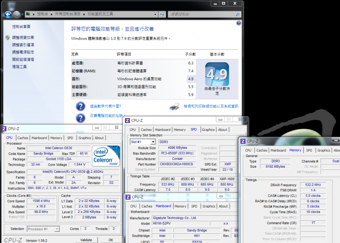Screen dimensions: 340x243
Task: Open the Memory tab in the rightmost CPU-Z window
Action: (x=295, y=150)
